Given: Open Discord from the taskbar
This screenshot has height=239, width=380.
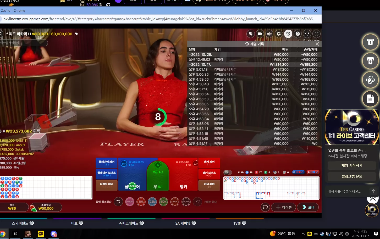Looking at the screenshot, I should coord(54,234).
